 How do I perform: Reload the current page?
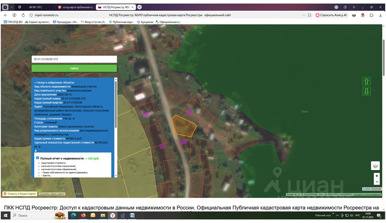(x=23, y=15)
